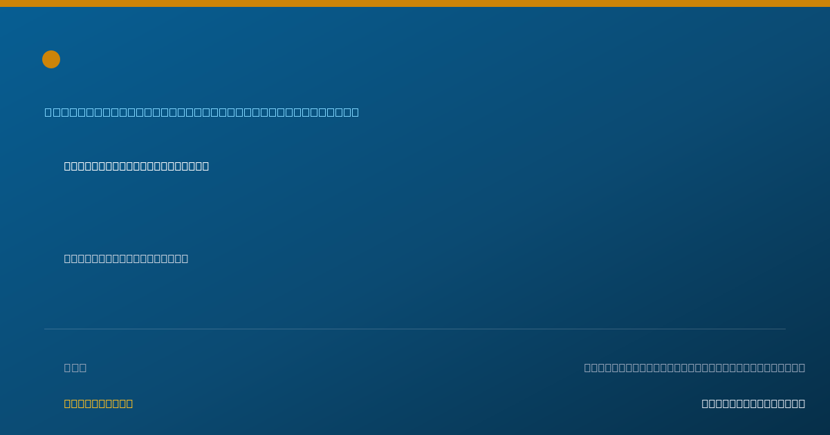Click the gray text line under subtitle
The width and height of the screenshot is (830, 435).
point(126,258)
